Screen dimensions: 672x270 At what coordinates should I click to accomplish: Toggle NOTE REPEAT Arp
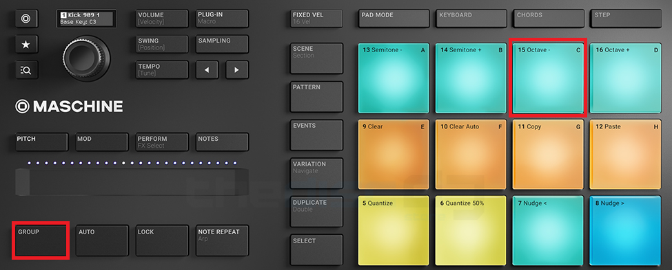[x=222, y=240]
